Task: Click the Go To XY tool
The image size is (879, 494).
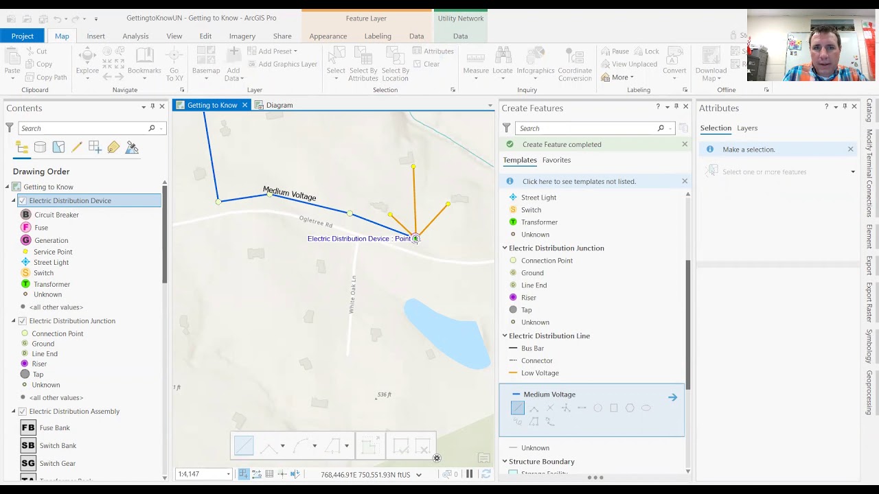Action: [x=174, y=63]
